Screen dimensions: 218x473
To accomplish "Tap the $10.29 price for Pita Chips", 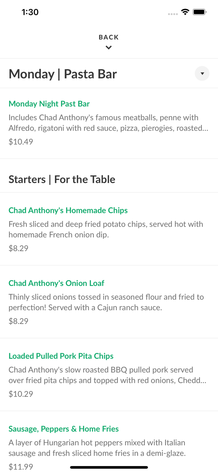I will (20, 394).
